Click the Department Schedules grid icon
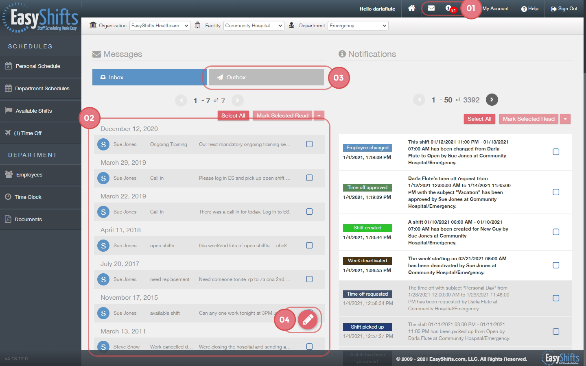586x366 pixels. click(8, 88)
